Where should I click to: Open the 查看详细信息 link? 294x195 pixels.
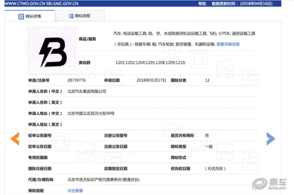[228, 44]
